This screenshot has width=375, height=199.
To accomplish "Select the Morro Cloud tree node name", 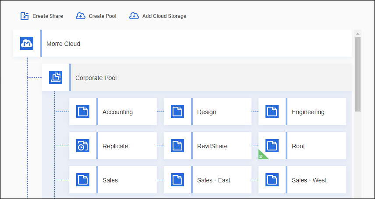I will [63, 44].
